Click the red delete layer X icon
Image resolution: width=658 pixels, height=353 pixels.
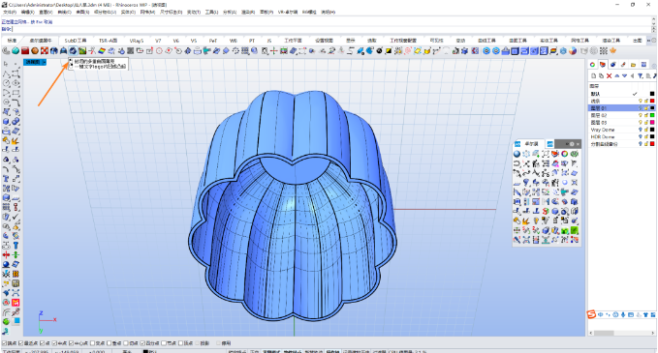[x=609, y=75]
